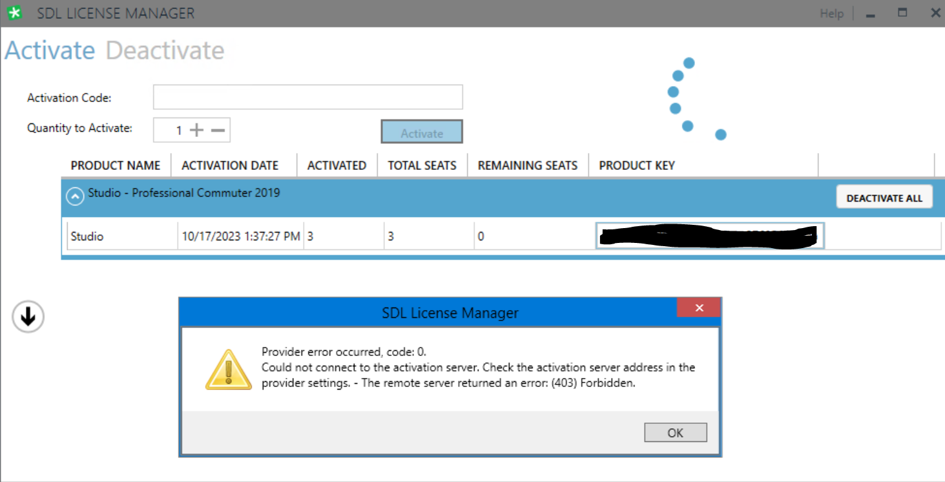Open the Help link in title bar
Viewport: 945px width, 482px height.
click(x=831, y=14)
